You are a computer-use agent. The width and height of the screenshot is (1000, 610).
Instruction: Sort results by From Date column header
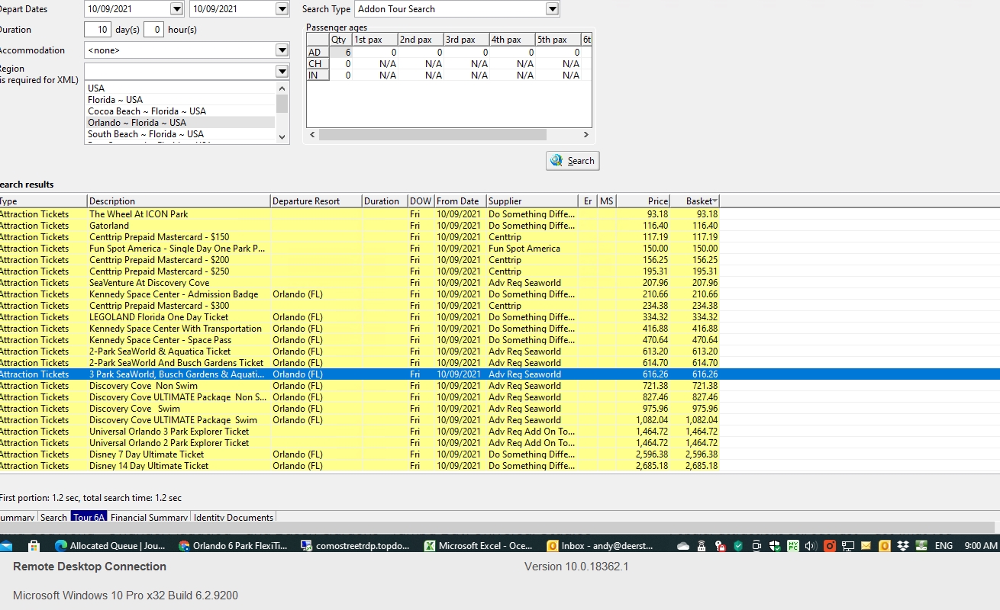(x=460, y=201)
